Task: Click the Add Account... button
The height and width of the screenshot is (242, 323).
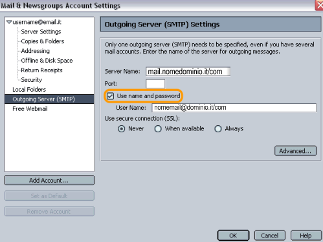Action: coord(49,180)
